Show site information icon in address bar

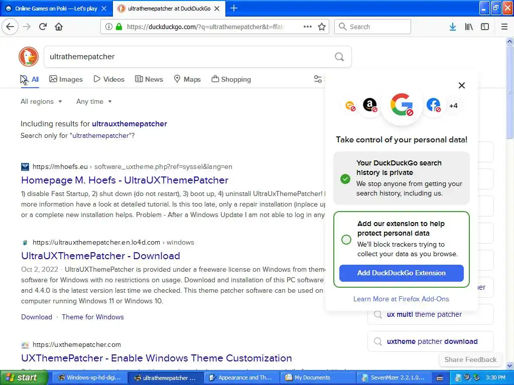tap(108, 27)
